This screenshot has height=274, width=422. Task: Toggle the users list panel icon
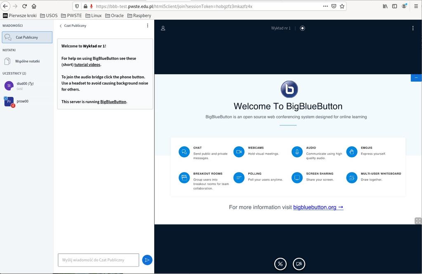pyautogui.click(x=163, y=28)
